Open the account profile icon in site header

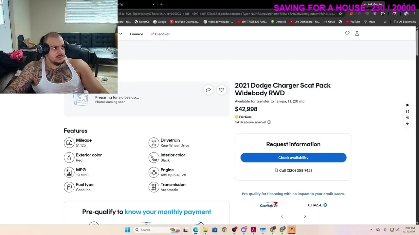[357, 33]
